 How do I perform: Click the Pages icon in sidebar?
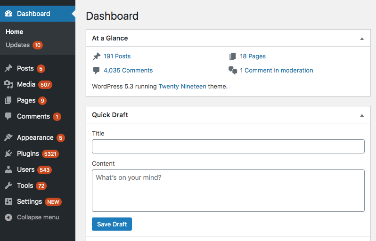8,100
